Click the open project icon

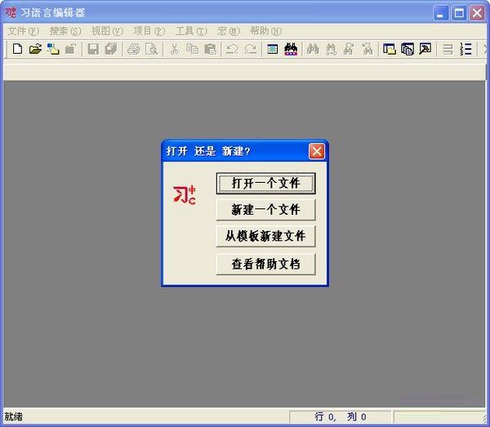point(53,49)
